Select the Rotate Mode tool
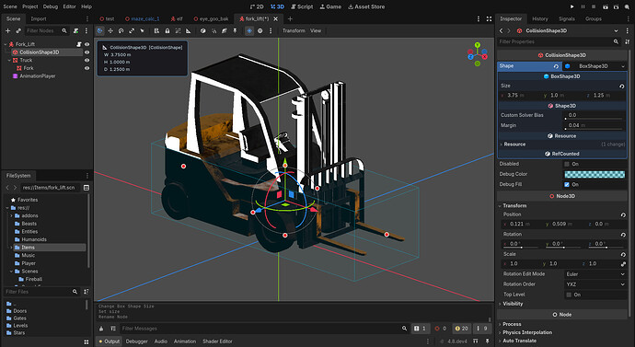 [121, 30]
